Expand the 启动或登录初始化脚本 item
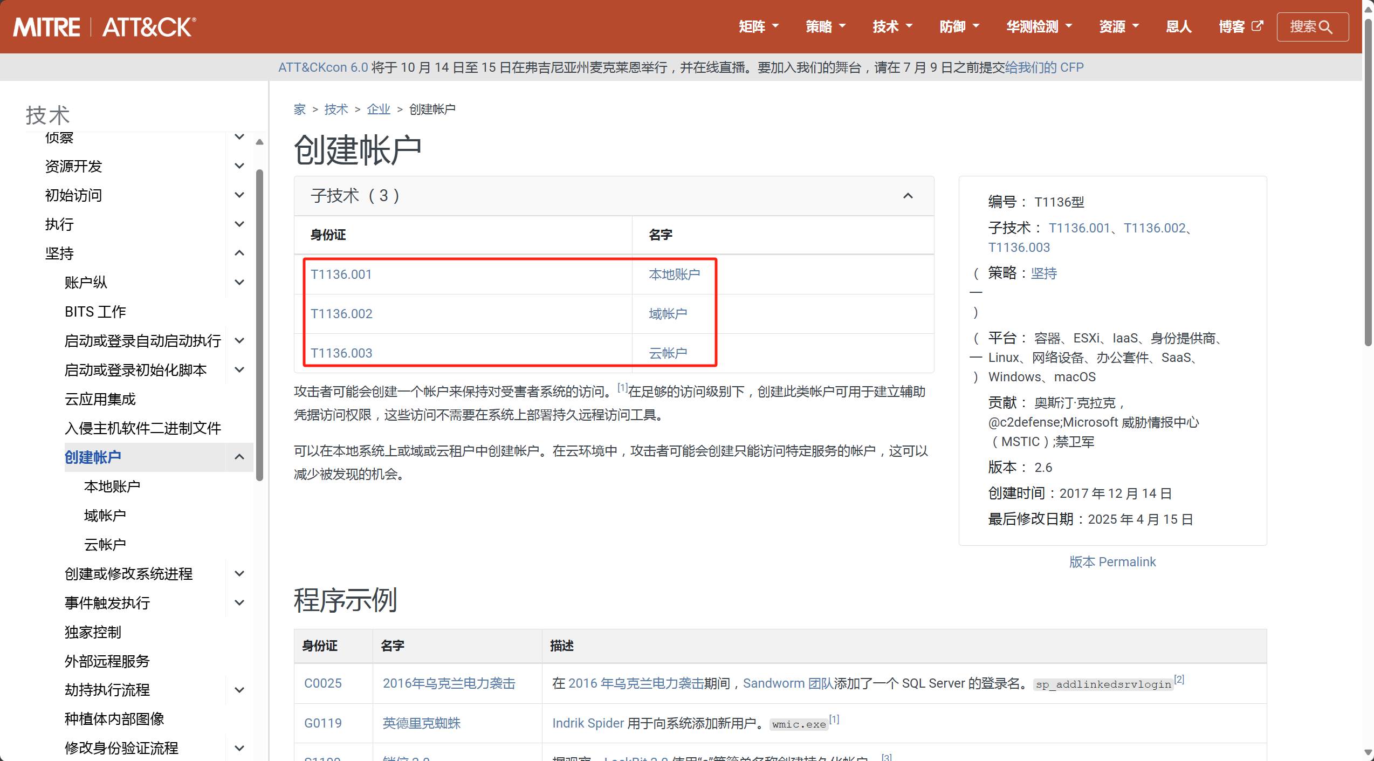The width and height of the screenshot is (1374, 761). [x=239, y=370]
